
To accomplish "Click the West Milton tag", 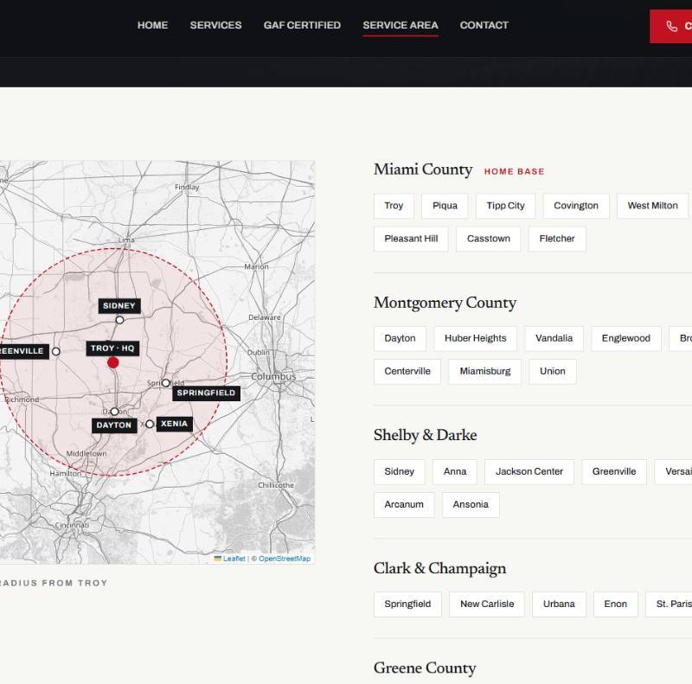I will pos(653,206).
